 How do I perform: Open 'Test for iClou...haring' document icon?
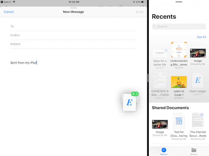tap(179, 121)
